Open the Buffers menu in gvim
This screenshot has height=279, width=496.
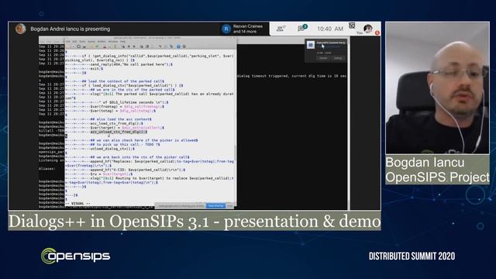(102, 41)
